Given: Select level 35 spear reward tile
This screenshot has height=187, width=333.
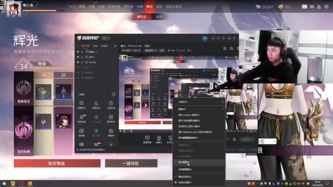Looking at the screenshot, I should tap(63, 92).
